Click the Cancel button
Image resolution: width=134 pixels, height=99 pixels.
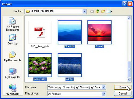[x=122, y=93]
